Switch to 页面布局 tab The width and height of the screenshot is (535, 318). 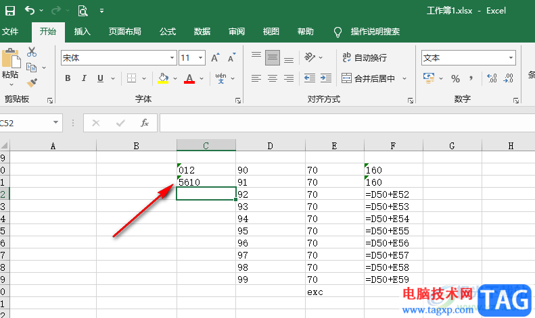125,32
